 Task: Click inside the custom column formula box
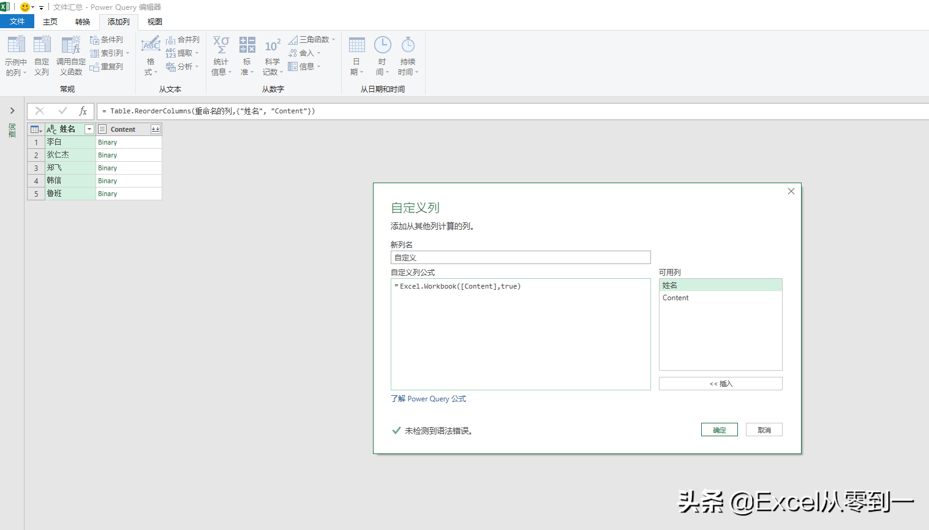[x=521, y=334]
